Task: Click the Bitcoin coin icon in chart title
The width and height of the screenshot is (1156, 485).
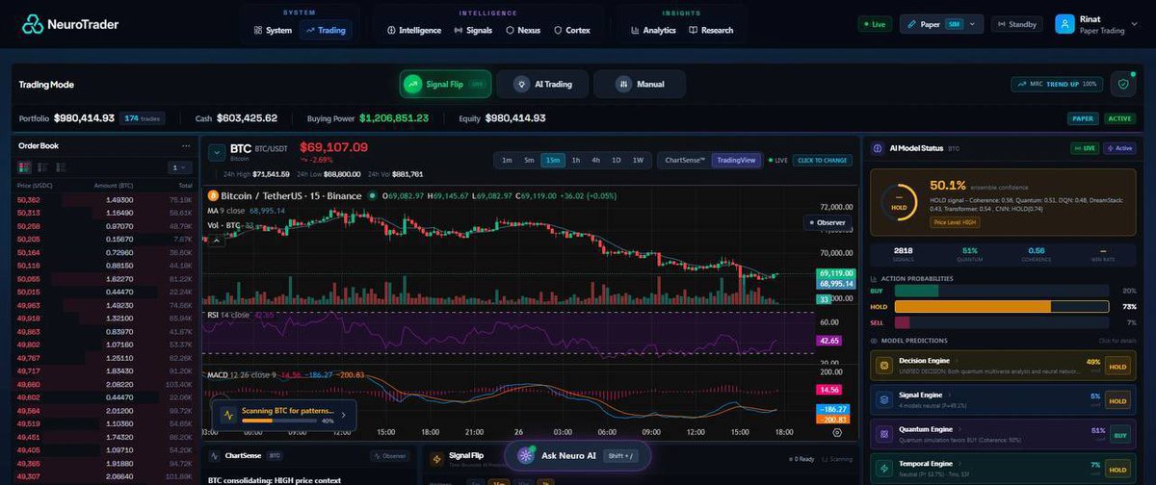Action: click(214, 195)
